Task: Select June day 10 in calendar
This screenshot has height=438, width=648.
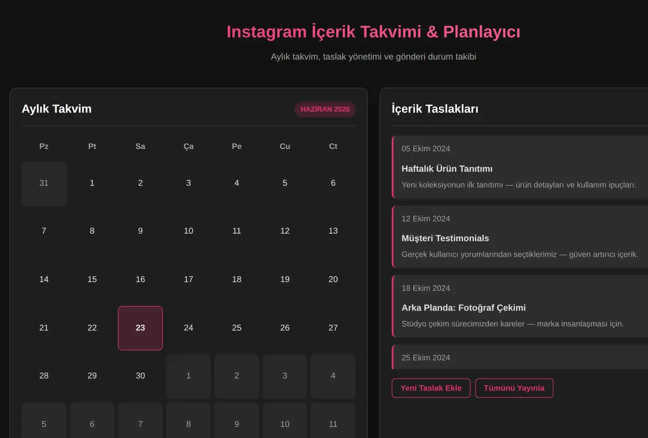Action: click(x=188, y=231)
